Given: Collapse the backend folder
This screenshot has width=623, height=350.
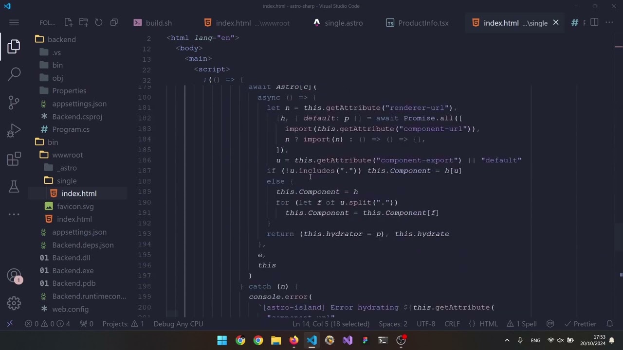Looking at the screenshot, I should [62, 39].
